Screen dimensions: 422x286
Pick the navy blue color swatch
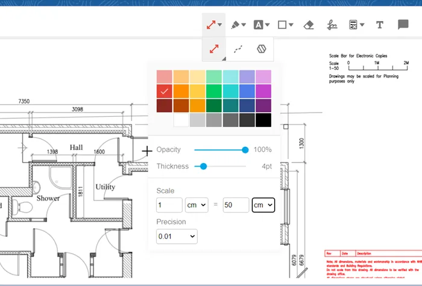(247, 105)
